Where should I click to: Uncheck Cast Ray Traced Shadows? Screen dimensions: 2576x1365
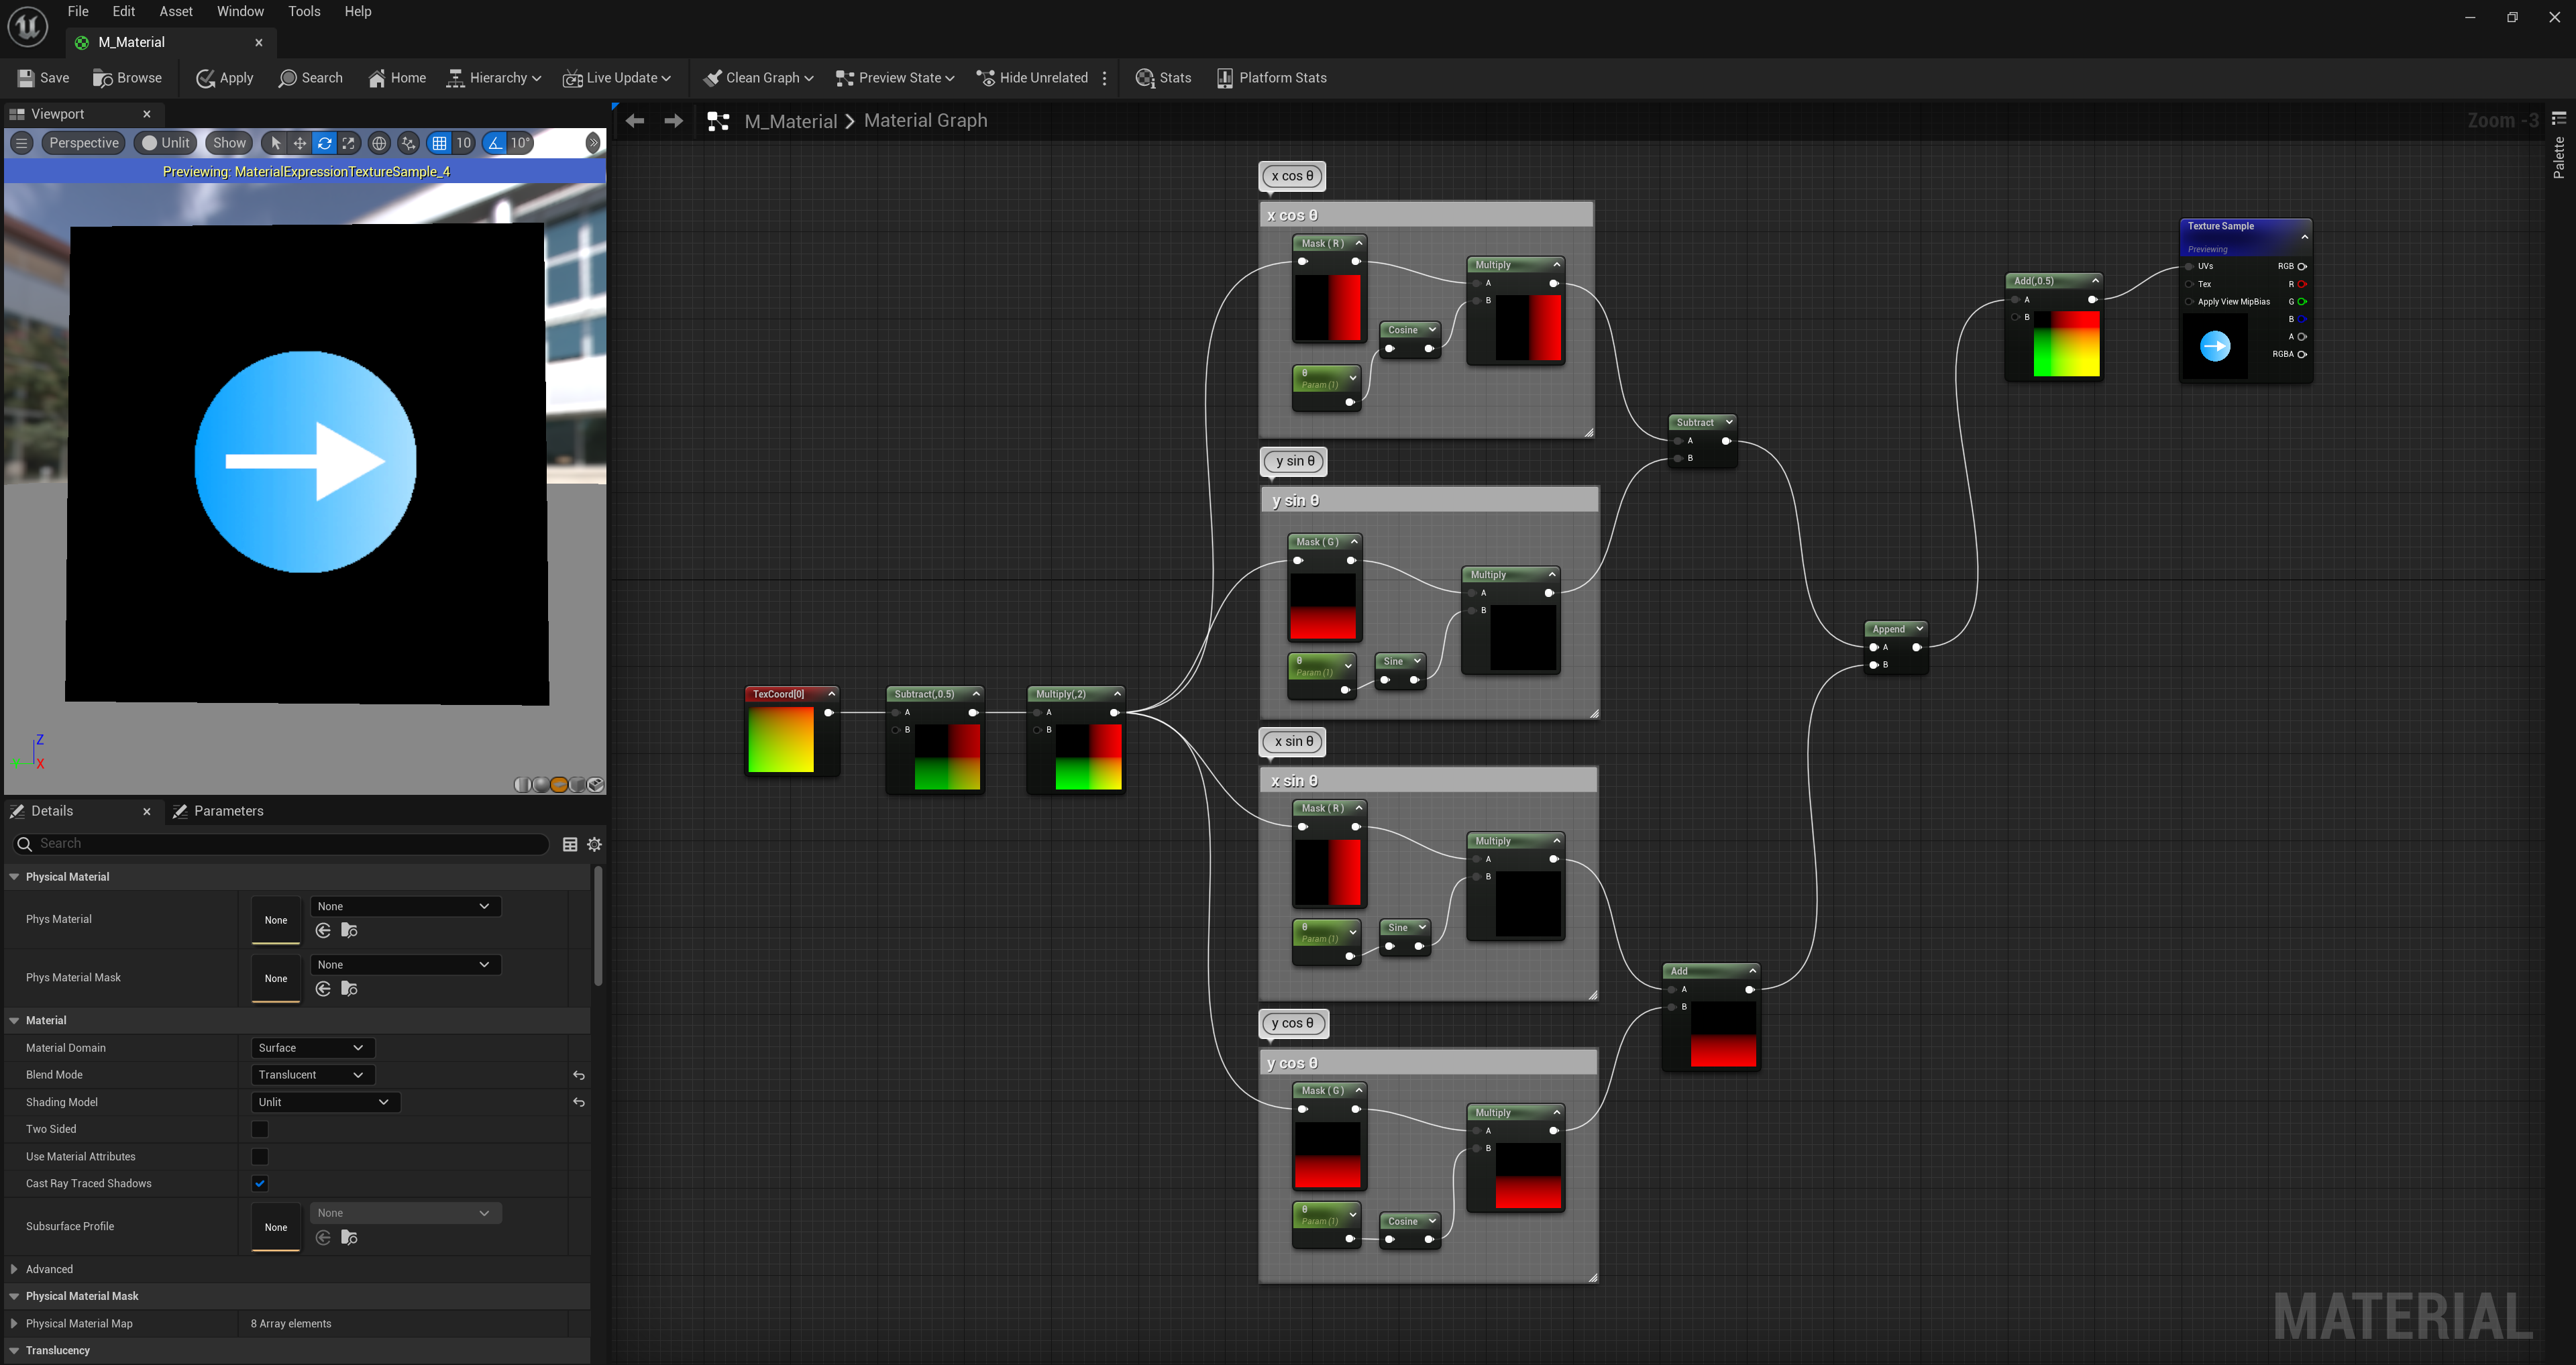[x=260, y=1183]
